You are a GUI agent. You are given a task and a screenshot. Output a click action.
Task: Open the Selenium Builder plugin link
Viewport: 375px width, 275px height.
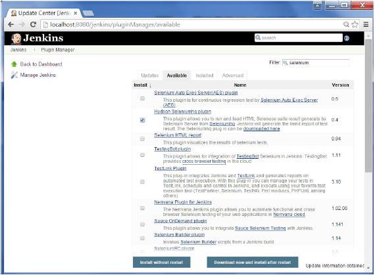pyautogui.click(x=180, y=235)
